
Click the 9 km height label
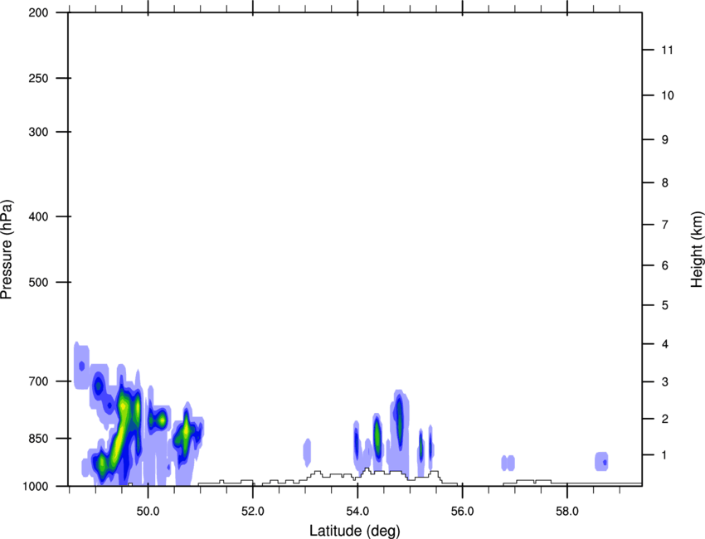click(x=665, y=140)
